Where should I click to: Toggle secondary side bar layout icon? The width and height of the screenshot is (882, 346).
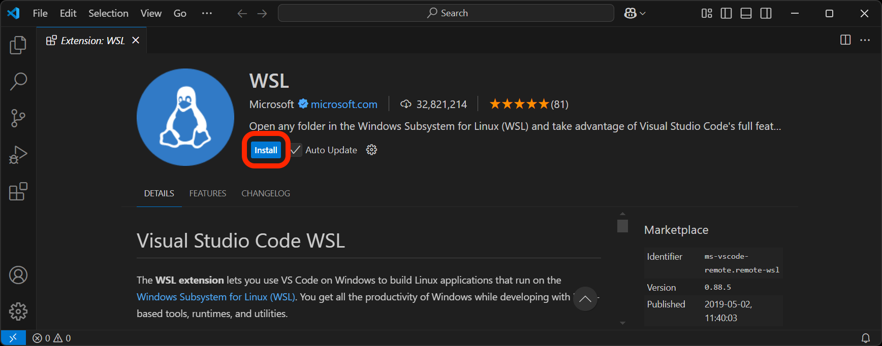click(x=766, y=13)
